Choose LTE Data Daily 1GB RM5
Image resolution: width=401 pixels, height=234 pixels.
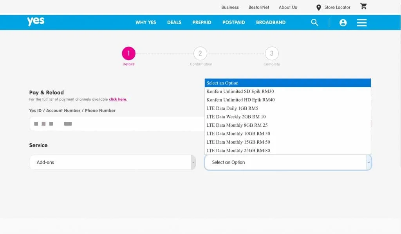[232, 108]
